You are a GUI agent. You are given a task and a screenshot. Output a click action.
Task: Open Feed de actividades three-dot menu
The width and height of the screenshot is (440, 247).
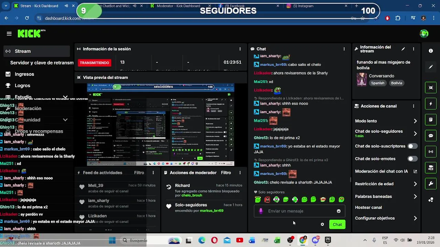click(x=153, y=173)
